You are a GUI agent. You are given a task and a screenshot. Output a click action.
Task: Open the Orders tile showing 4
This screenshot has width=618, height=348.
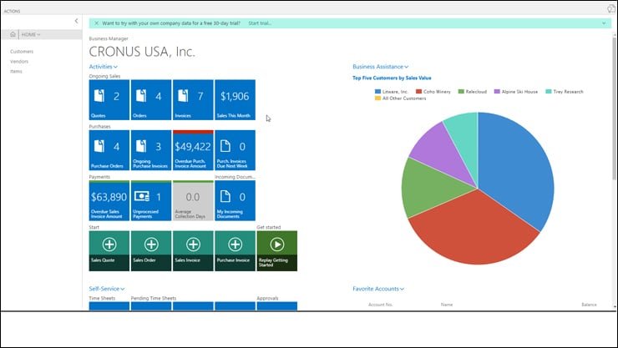[151, 99]
